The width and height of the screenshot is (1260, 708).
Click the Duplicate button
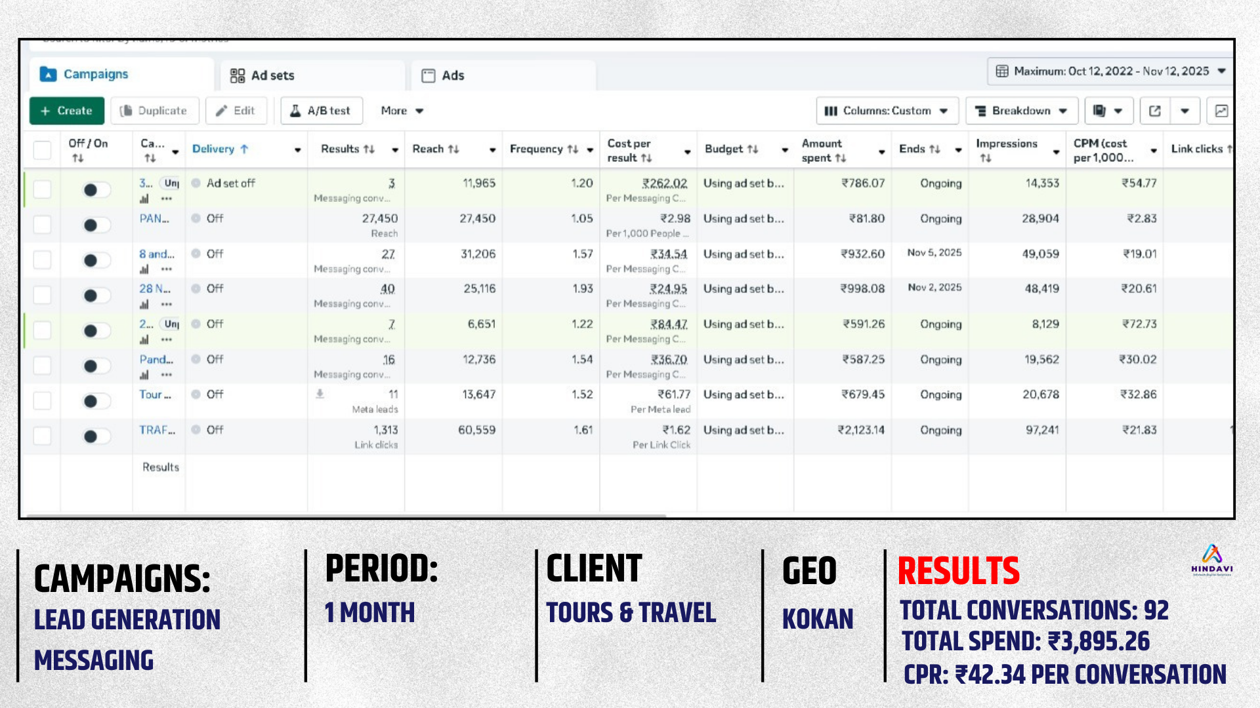154,111
